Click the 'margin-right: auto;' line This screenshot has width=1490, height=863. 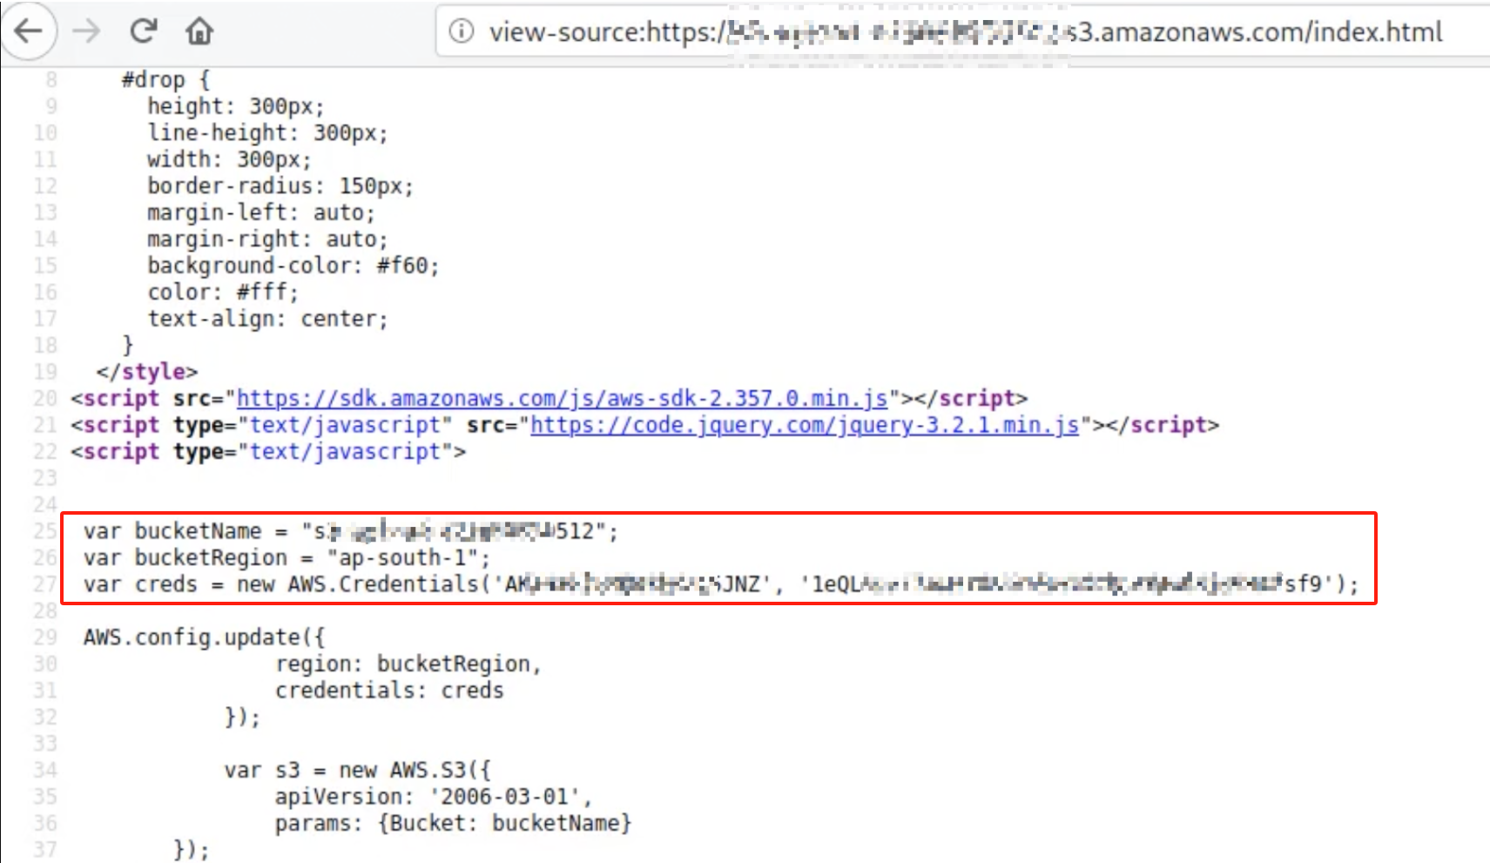(267, 239)
